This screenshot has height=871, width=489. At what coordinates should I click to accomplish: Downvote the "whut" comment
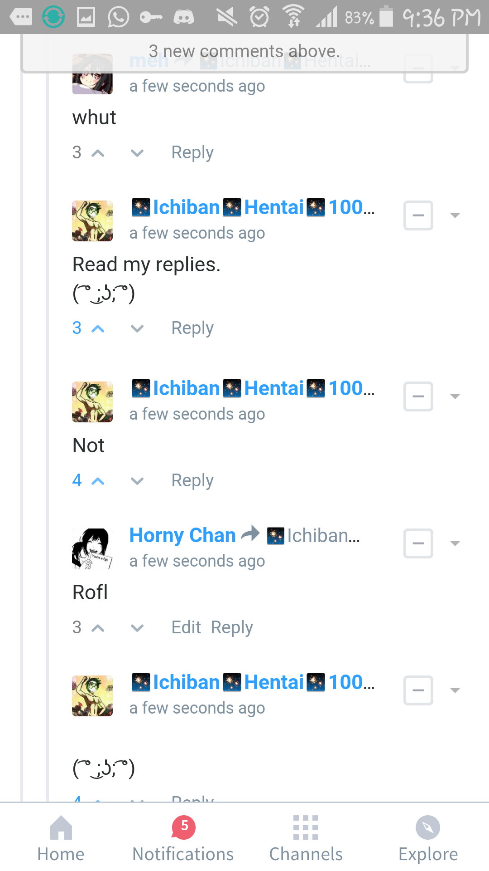tap(137, 153)
